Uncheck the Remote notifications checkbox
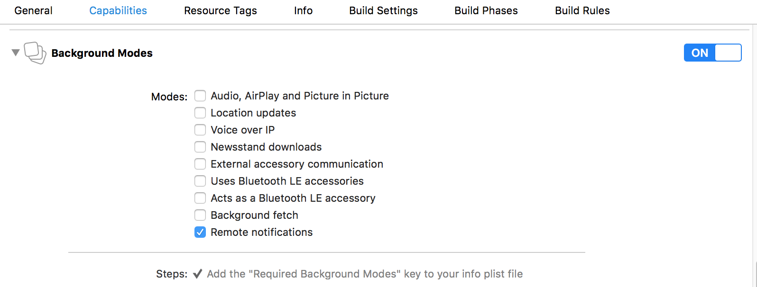757x287 pixels. [x=200, y=232]
